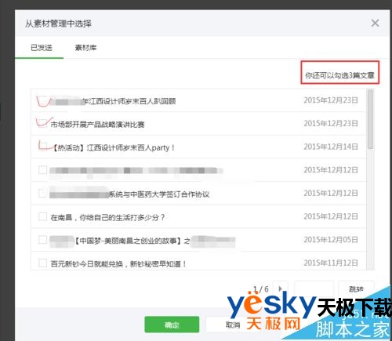Select checkbox for 系统与中医药大学签订合作协议
Viewport: 392px width, 341px height.
[42, 194]
